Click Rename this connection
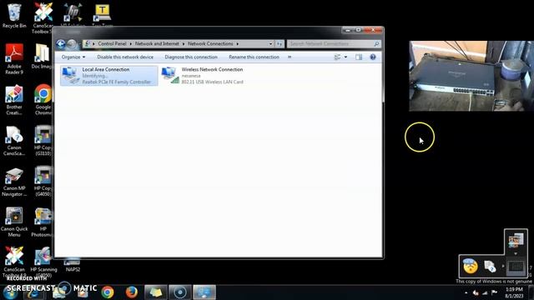Screen dimensions: 534x300 coord(254,57)
